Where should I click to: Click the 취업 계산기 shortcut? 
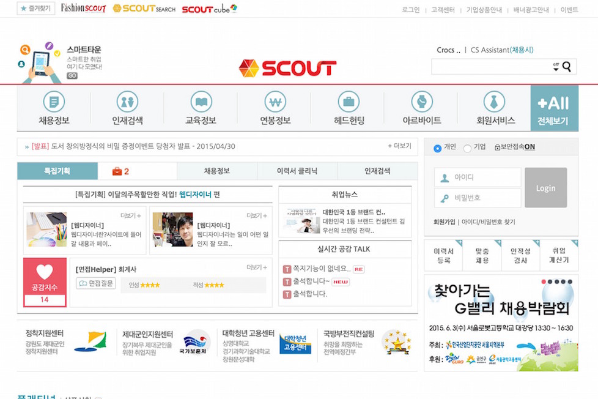coord(559,255)
